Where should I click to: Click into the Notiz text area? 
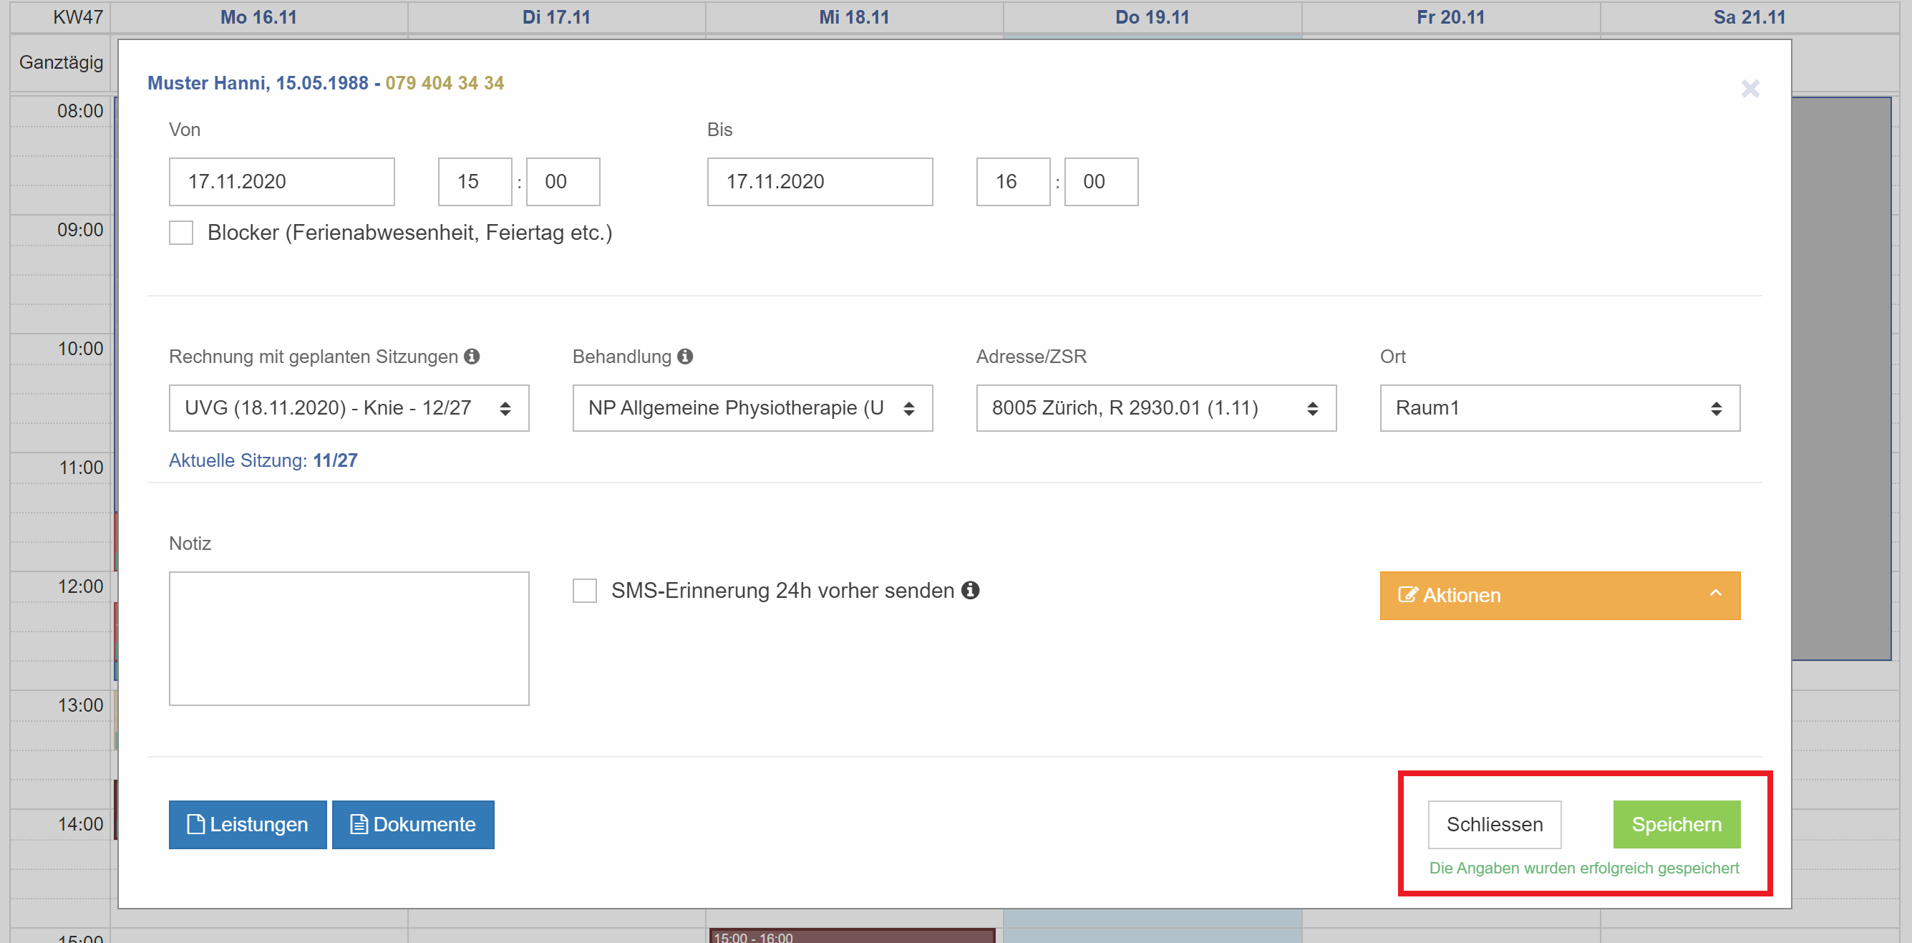pos(349,639)
